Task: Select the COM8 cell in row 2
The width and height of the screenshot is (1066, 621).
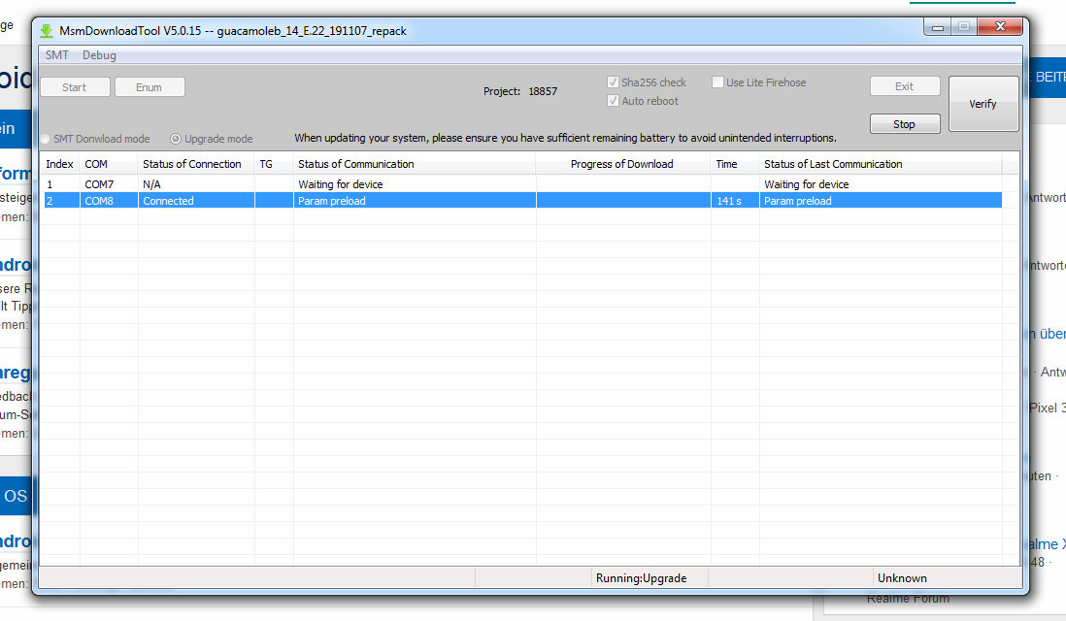Action: [109, 201]
